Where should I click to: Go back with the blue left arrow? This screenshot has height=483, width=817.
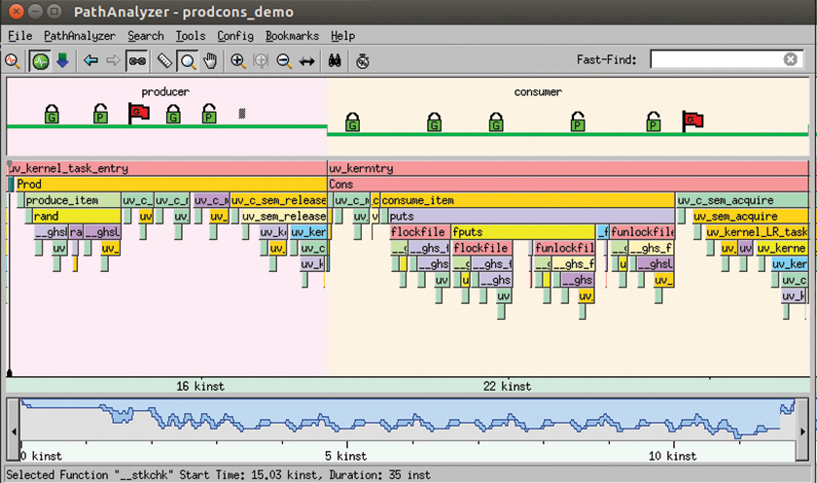pos(90,61)
